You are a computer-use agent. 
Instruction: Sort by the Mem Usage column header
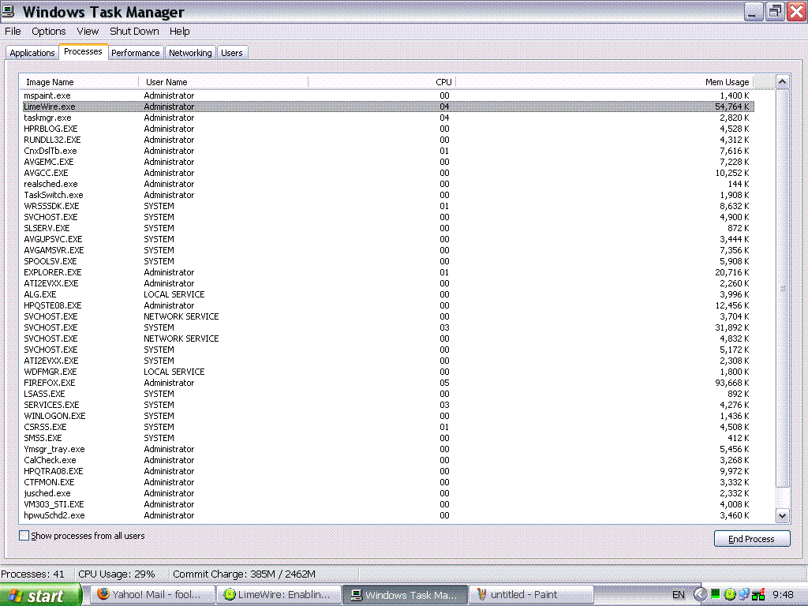click(x=604, y=82)
